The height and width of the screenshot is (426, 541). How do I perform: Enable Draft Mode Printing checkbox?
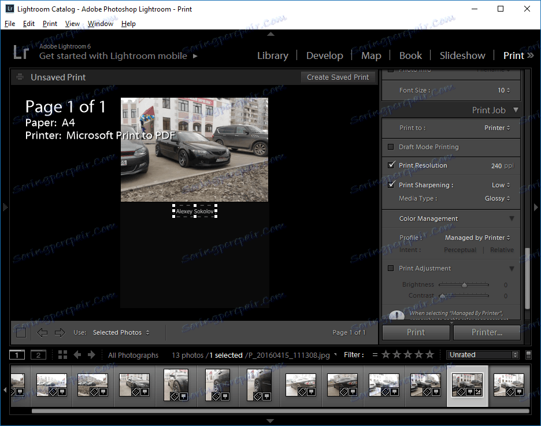tap(391, 147)
